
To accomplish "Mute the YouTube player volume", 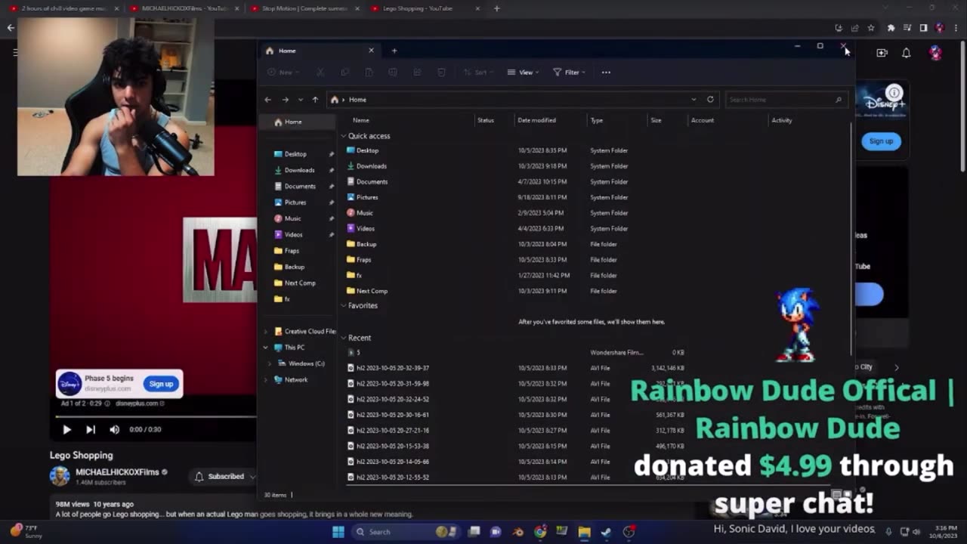I will (115, 429).
